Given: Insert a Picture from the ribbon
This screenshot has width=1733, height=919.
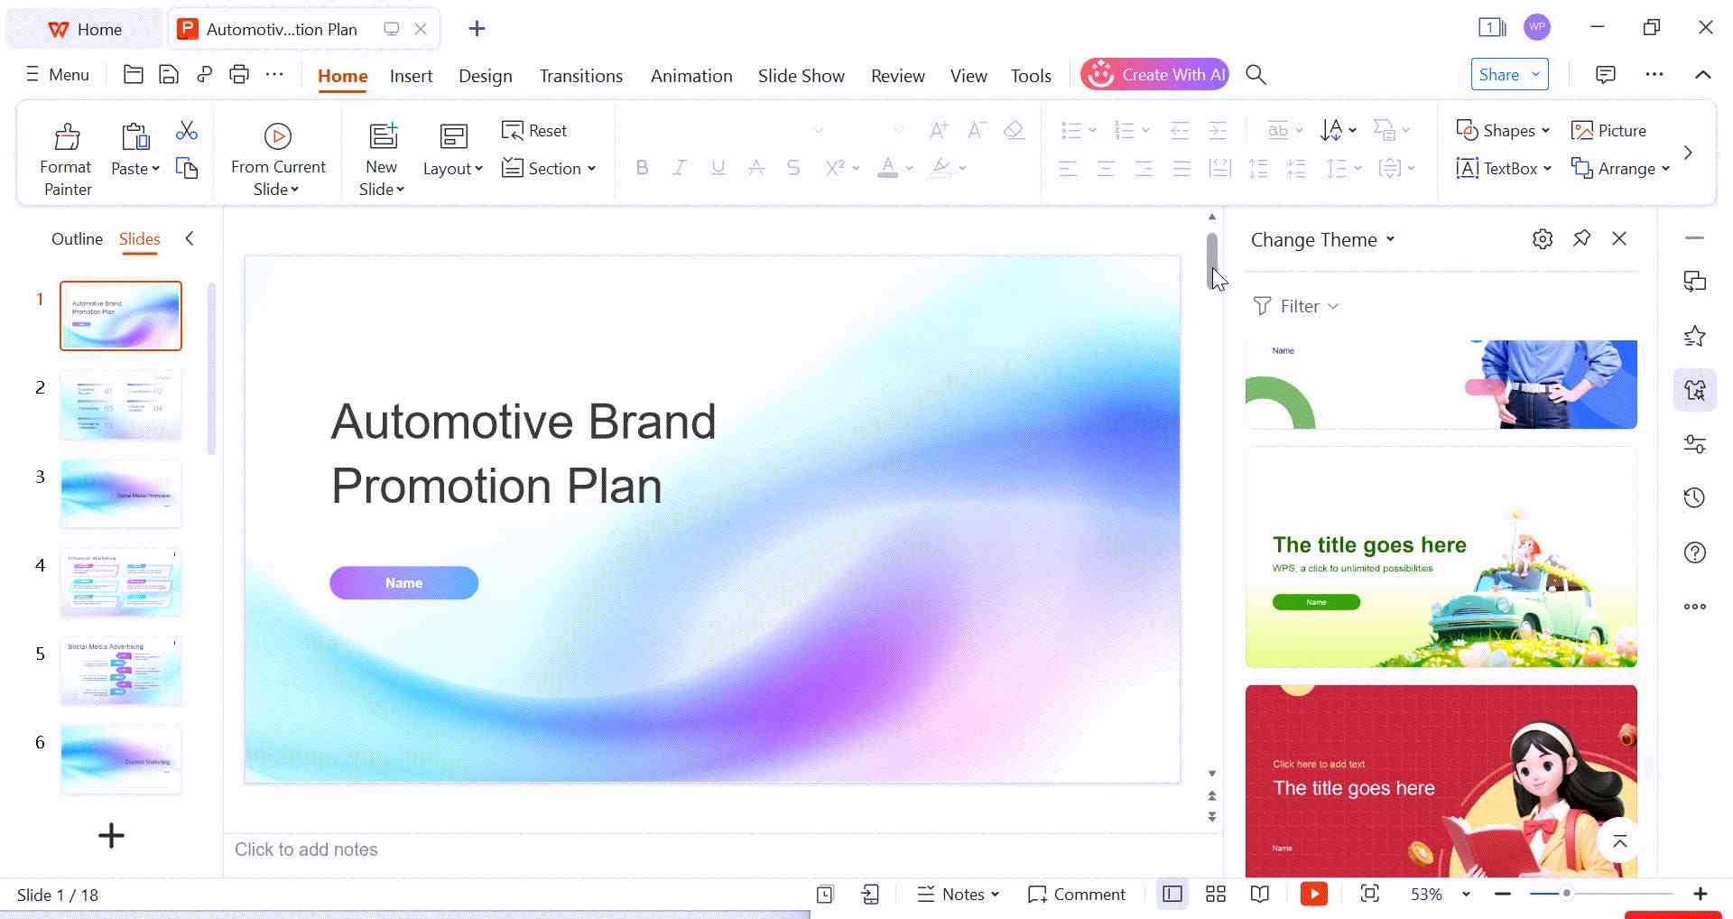Looking at the screenshot, I should click(1609, 130).
